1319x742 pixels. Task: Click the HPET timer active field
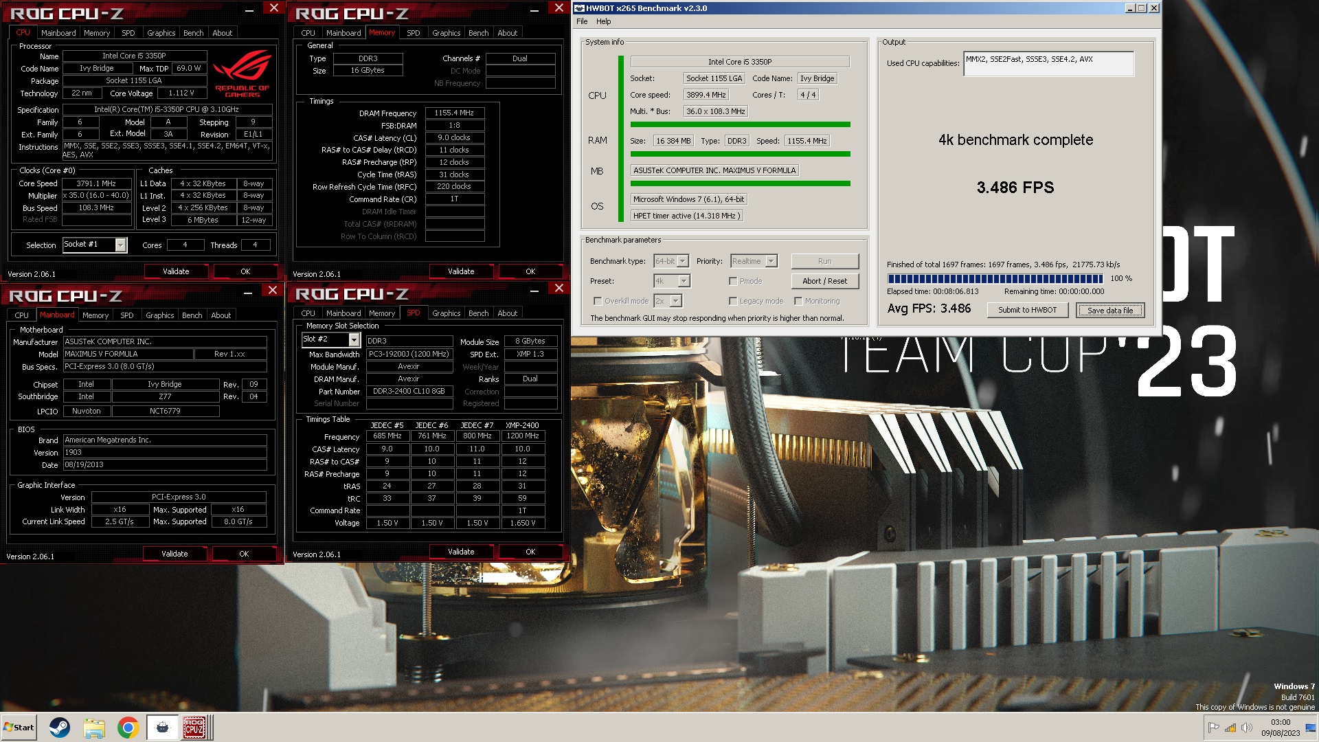point(686,216)
